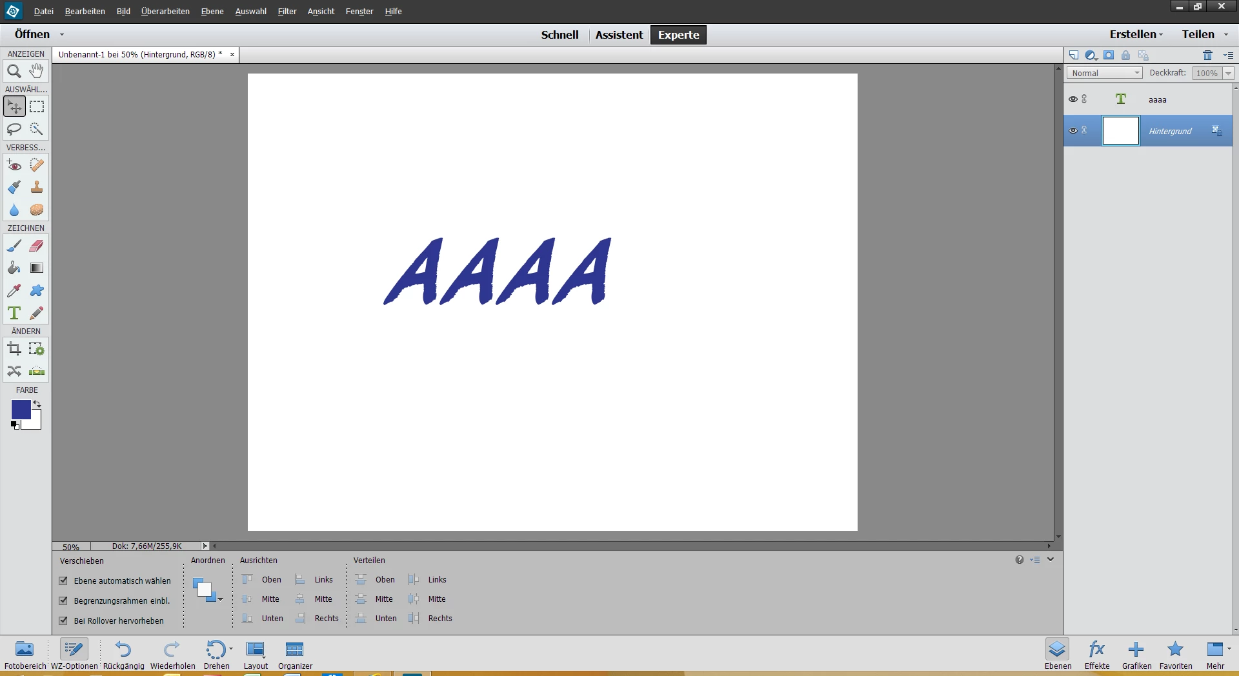Toggle lock all pixels in Layers panel

point(1126,55)
